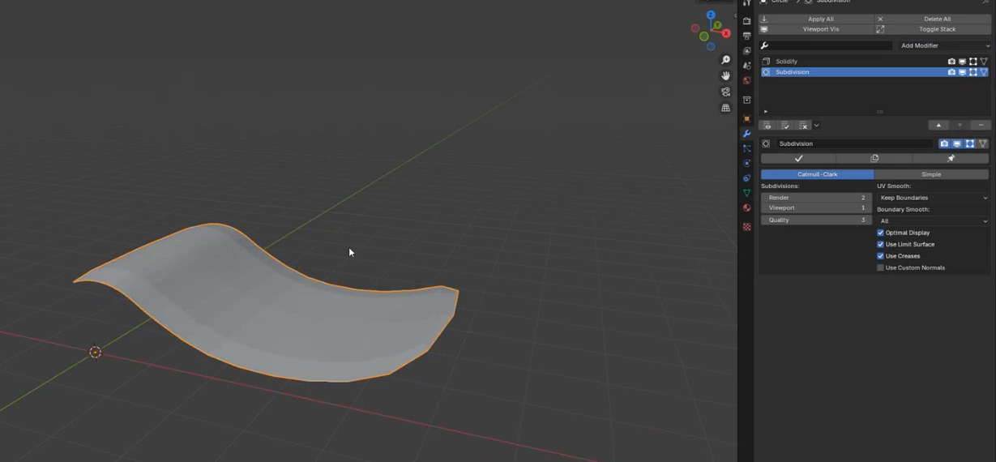Click the blue Z axis on navigation gizmo
The width and height of the screenshot is (996, 462).
coord(711,15)
